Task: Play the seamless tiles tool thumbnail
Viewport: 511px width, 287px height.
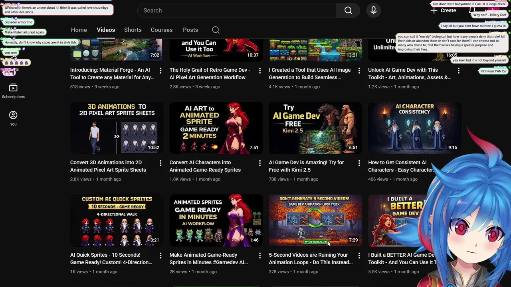Action: [x=315, y=50]
